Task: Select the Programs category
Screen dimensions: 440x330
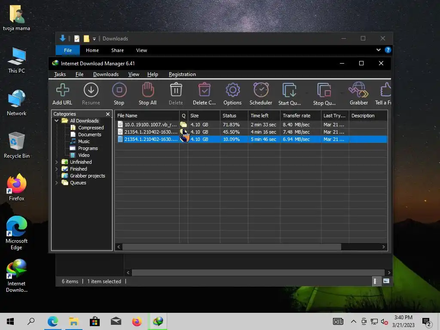Action: pyautogui.click(x=88, y=148)
